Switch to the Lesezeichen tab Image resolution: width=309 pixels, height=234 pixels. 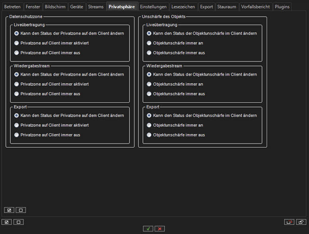(183, 7)
